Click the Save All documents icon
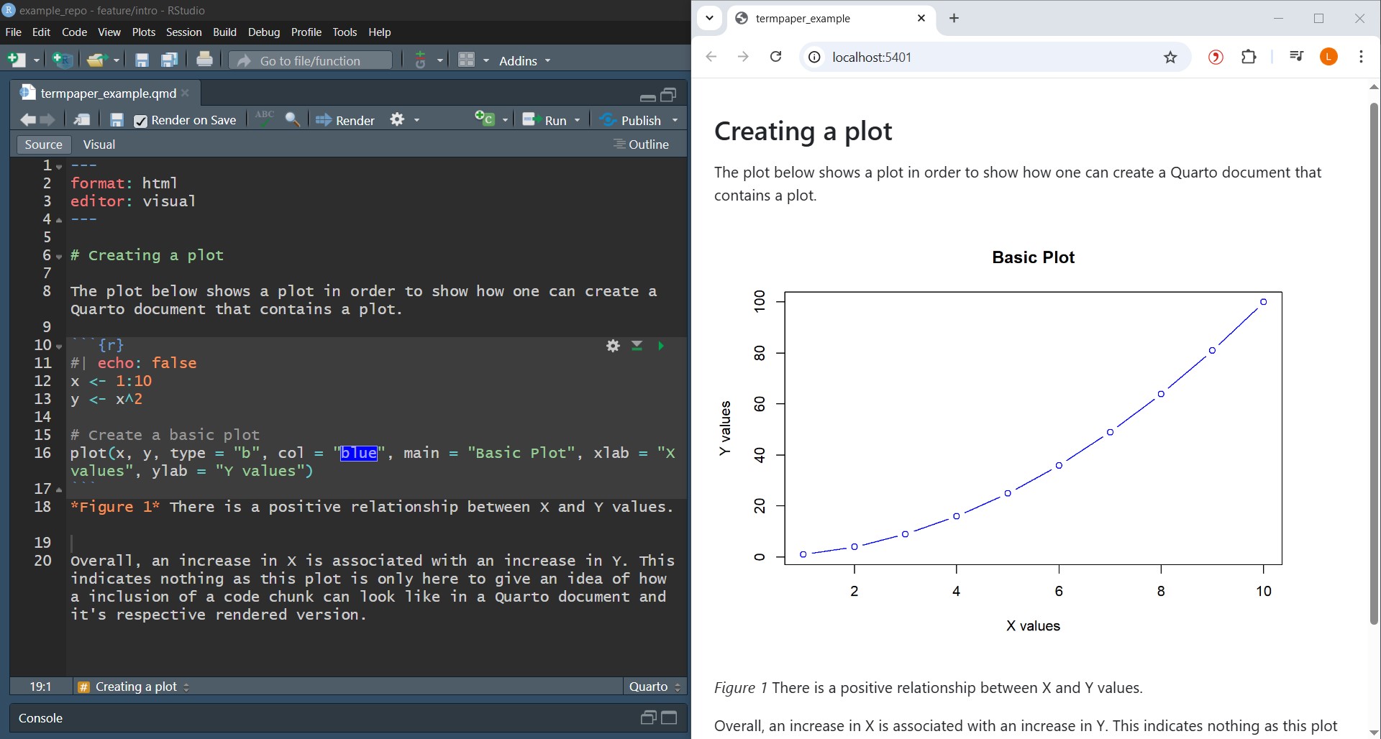This screenshot has height=739, width=1381. click(x=170, y=60)
